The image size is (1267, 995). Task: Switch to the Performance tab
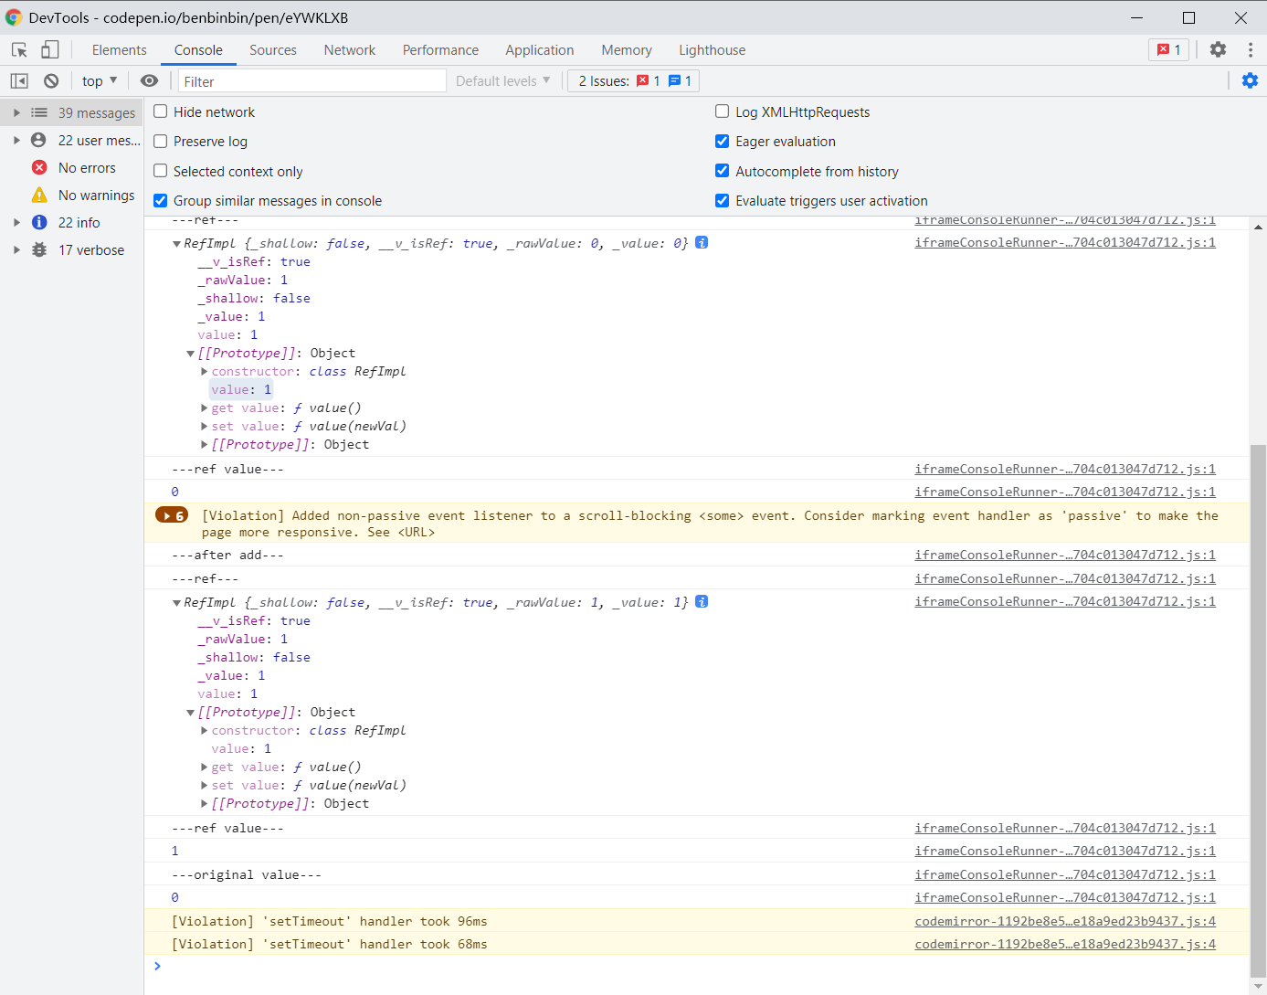(x=440, y=50)
